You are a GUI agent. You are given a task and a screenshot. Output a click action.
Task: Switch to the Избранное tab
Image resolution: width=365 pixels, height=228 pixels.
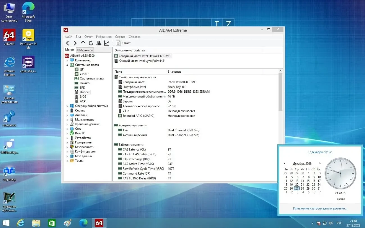coord(85,50)
